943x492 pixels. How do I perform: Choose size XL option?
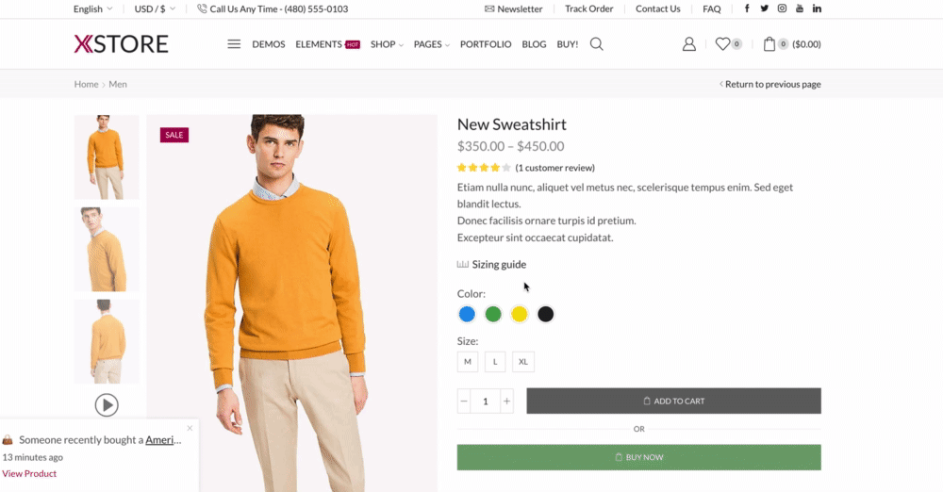click(523, 362)
